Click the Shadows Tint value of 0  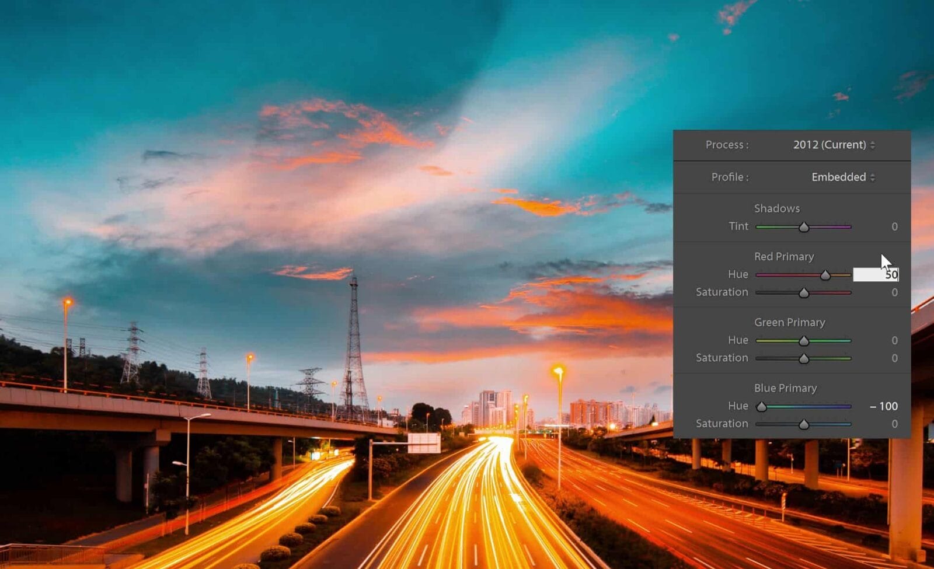coord(894,226)
